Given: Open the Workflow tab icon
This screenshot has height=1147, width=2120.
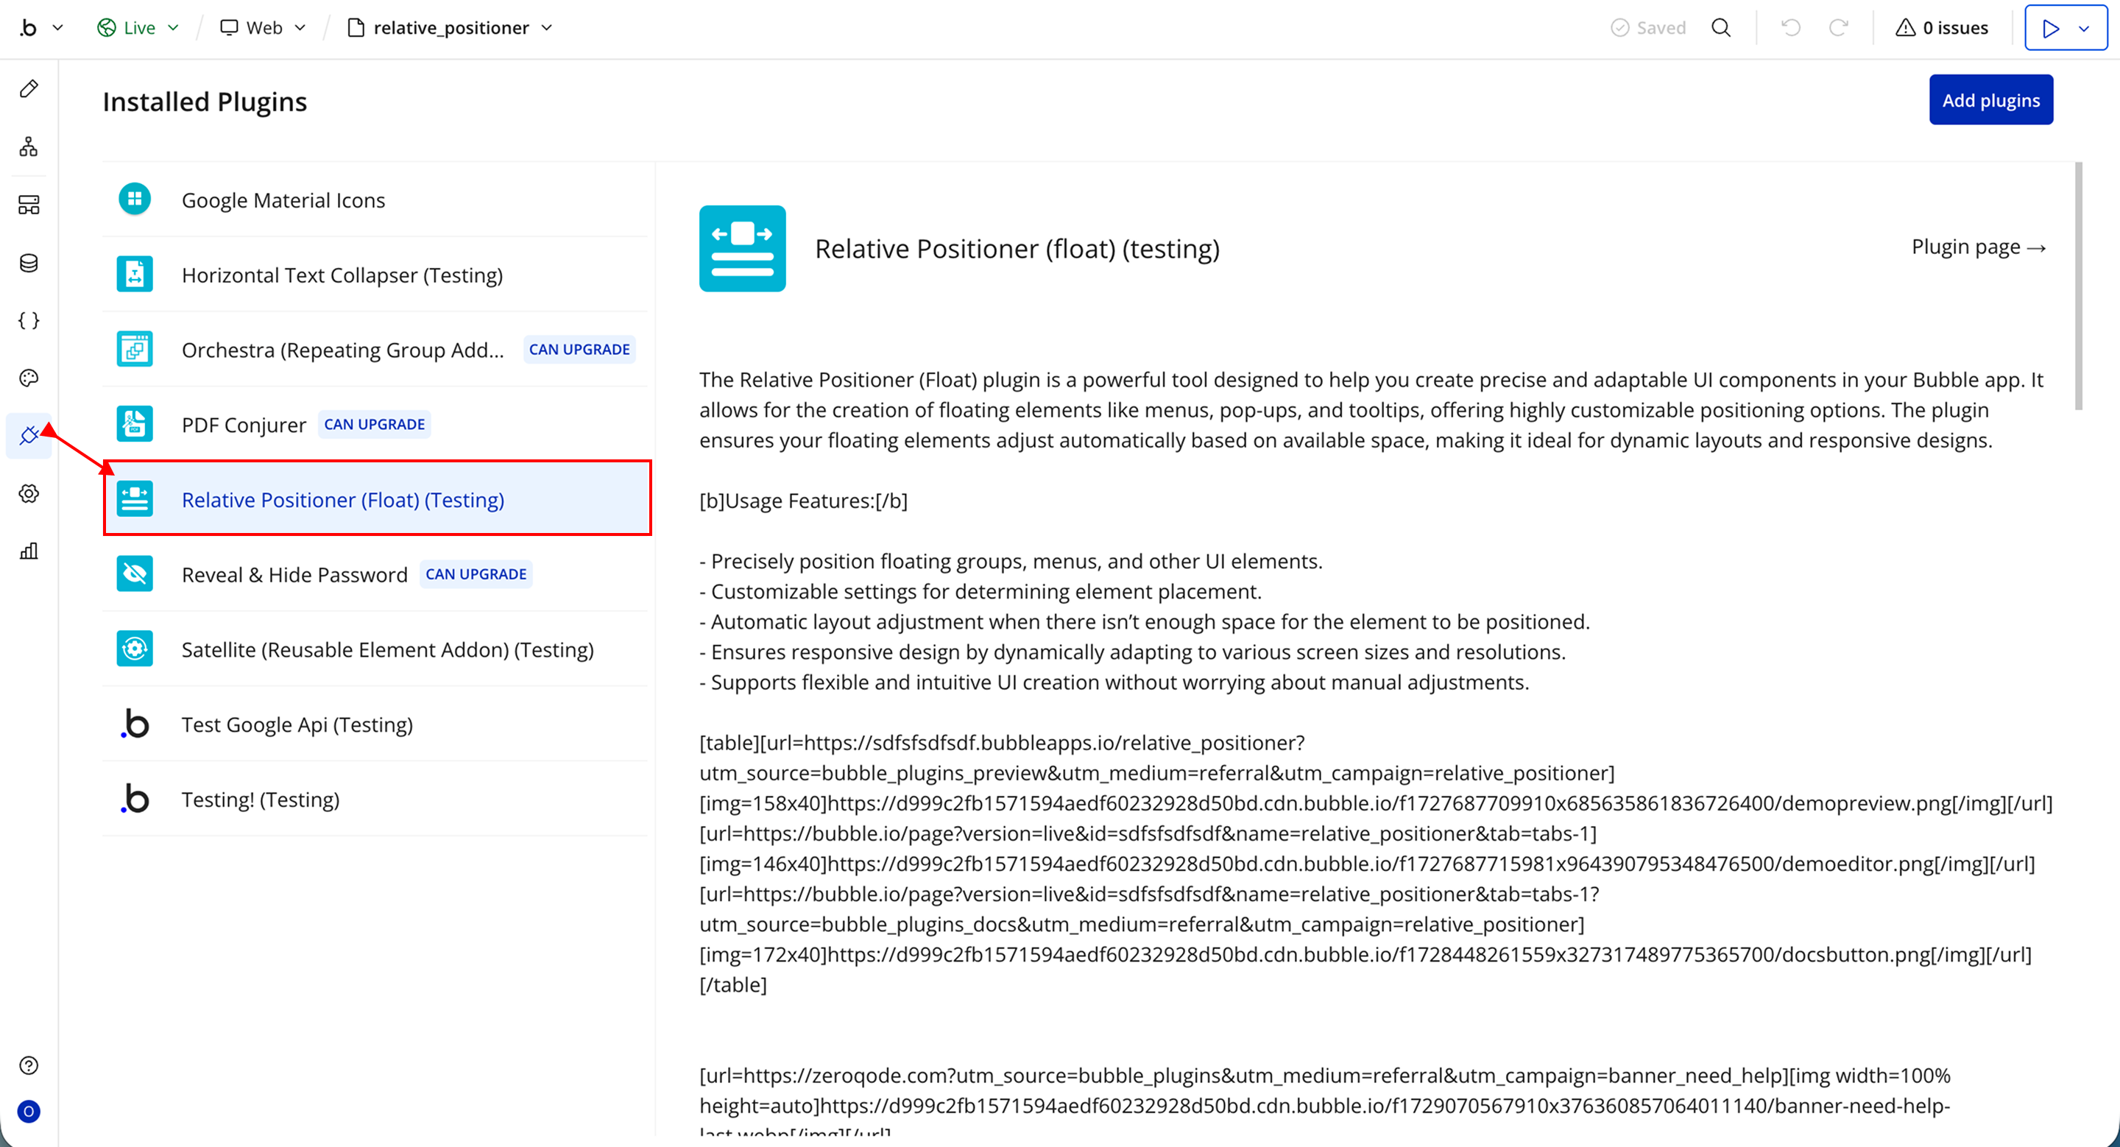Looking at the screenshot, I should pos(29,147).
